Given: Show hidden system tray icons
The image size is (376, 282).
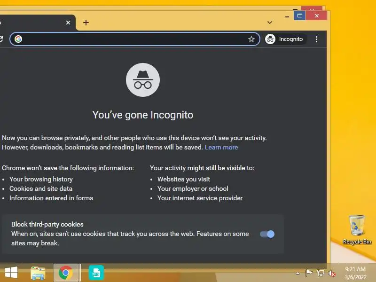Looking at the screenshot, I should tap(298, 273).
